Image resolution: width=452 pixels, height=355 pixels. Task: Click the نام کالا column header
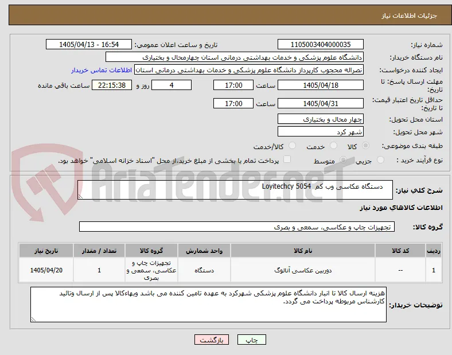click(x=303, y=251)
